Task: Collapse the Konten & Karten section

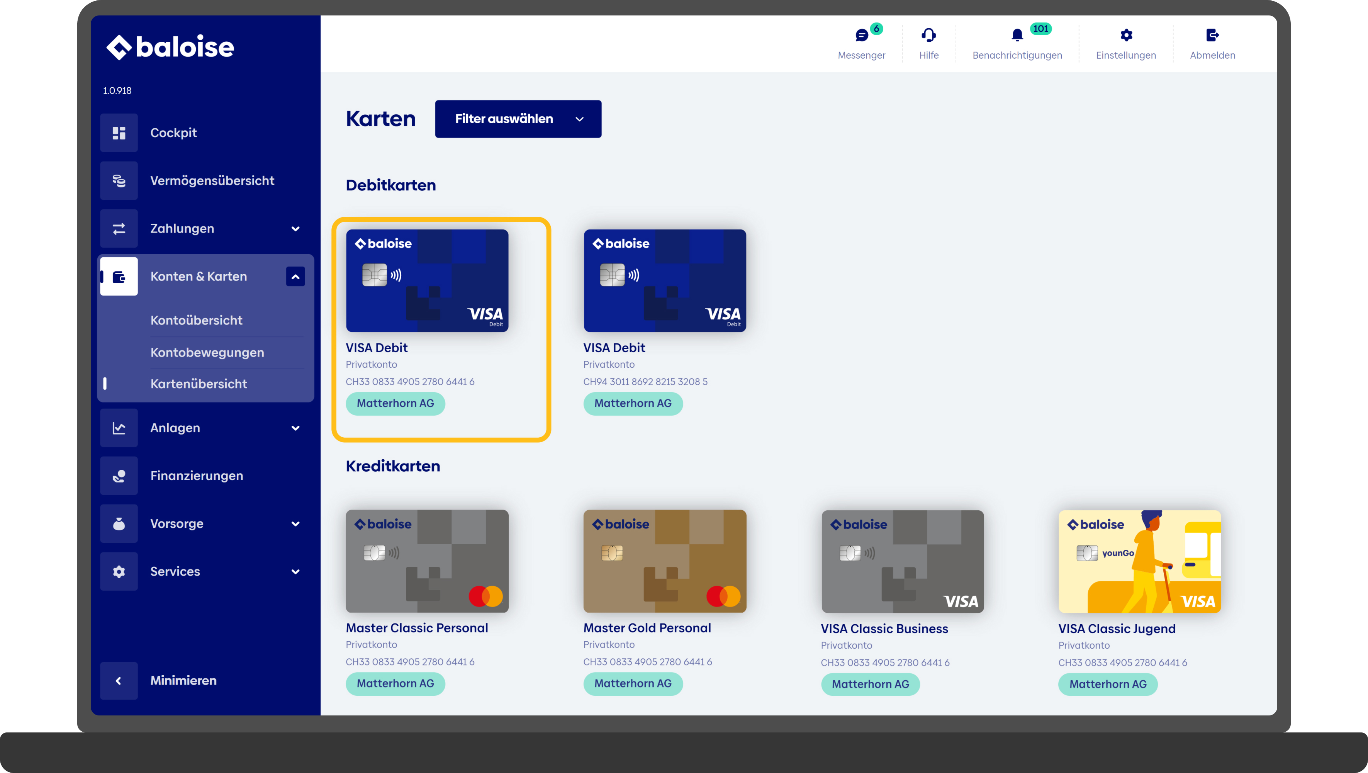Action: point(295,277)
